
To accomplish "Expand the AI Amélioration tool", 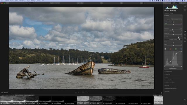I will tap(168, 71).
